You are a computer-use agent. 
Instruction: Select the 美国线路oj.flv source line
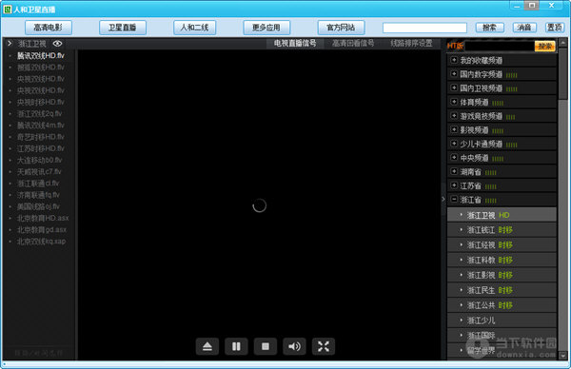pos(38,206)
